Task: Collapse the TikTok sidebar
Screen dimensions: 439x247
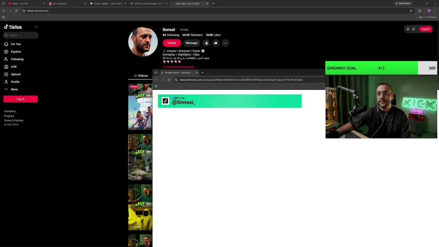Action: tap(37, 27)
